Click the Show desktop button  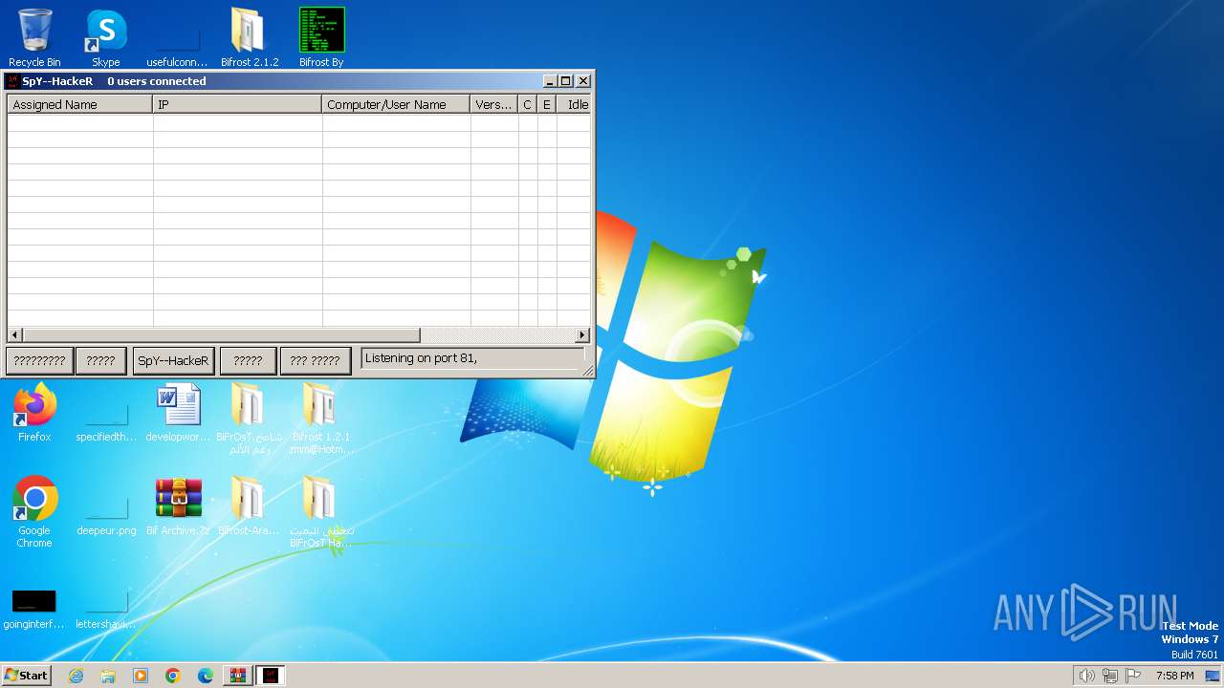click(x=1213, y=676)
